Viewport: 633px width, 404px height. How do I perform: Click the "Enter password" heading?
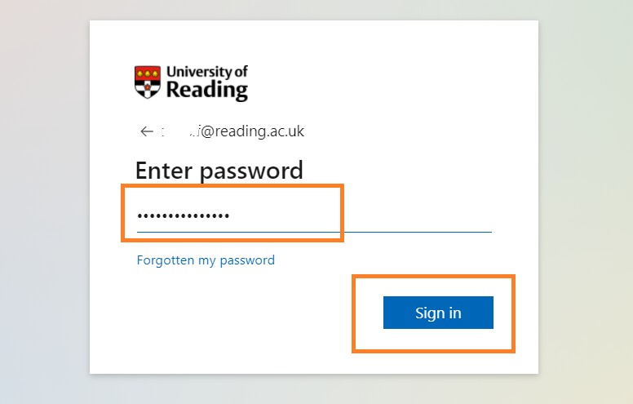coord(219,171)
